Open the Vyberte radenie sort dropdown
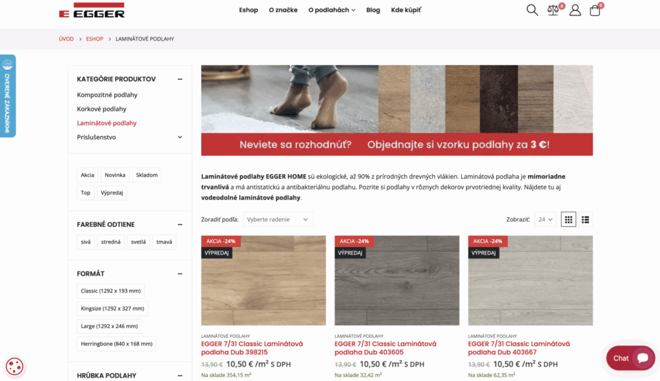The image size is (660, 381). (x=278, y=219)
